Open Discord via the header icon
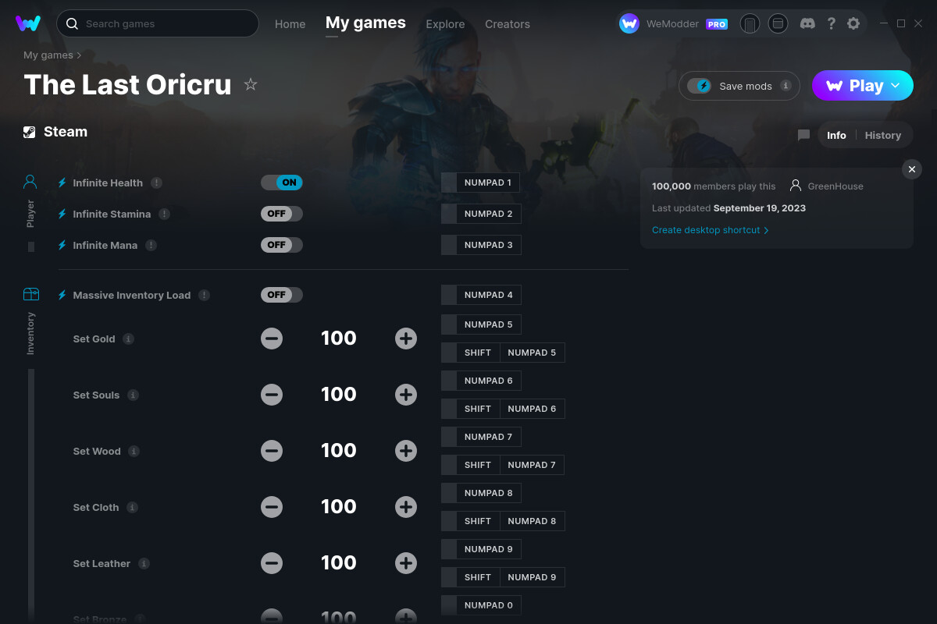 (x=808, y=23)
